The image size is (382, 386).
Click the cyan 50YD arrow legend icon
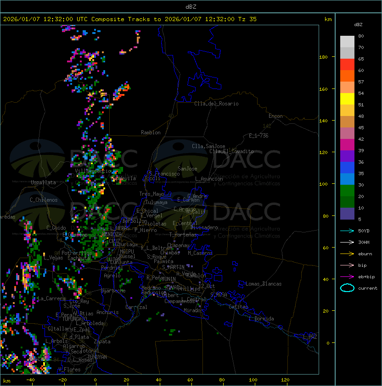point(347,231)
